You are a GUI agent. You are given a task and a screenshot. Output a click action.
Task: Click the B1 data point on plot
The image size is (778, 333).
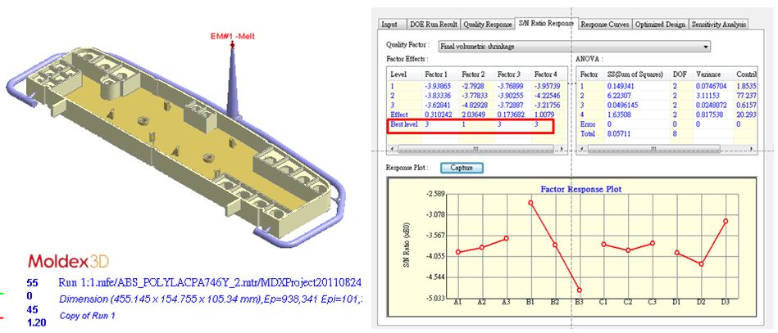pyautogui.click(x=530, y=202)
